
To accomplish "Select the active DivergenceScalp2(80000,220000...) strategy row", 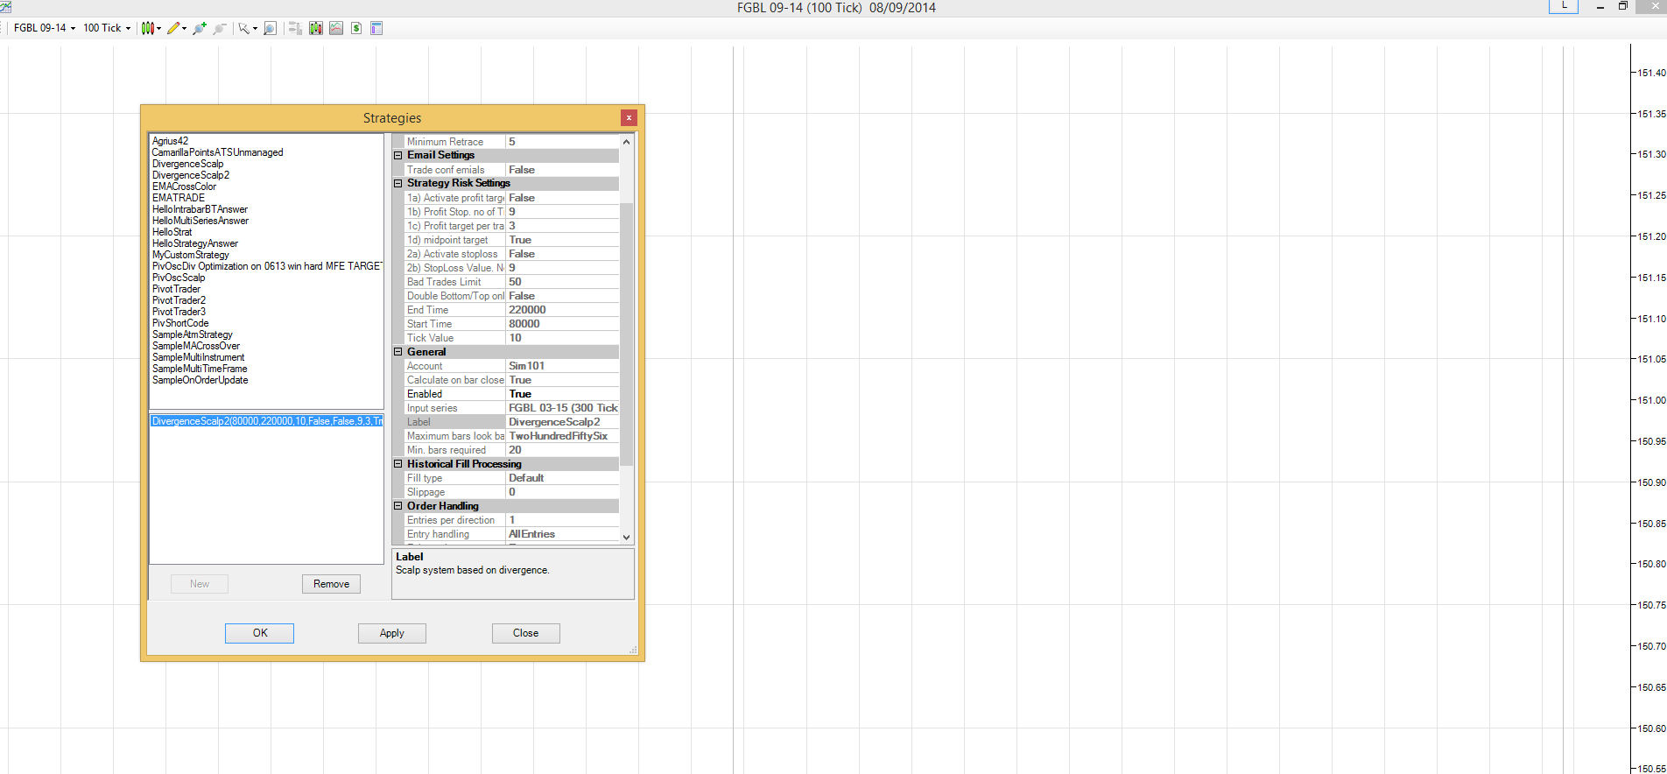I will [266, 421].
